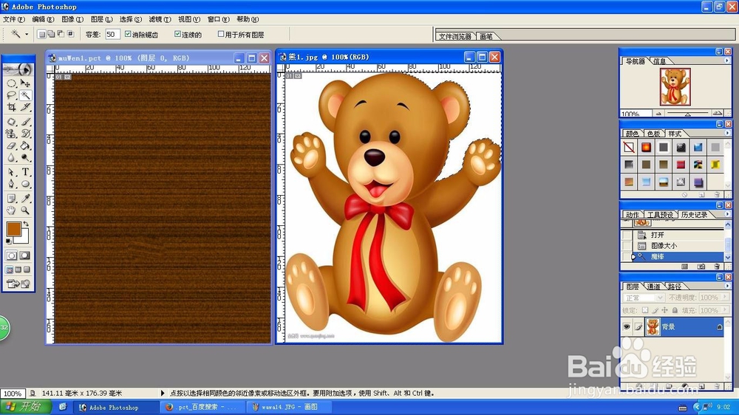Select the History Brush tool
Screen dimensions: 739x415
tap(25, 134)
